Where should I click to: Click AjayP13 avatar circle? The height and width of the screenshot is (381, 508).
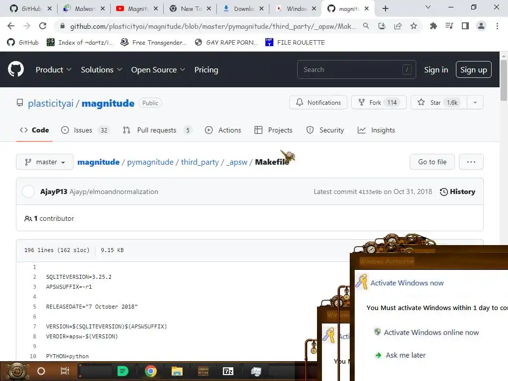tap(28, 191)
